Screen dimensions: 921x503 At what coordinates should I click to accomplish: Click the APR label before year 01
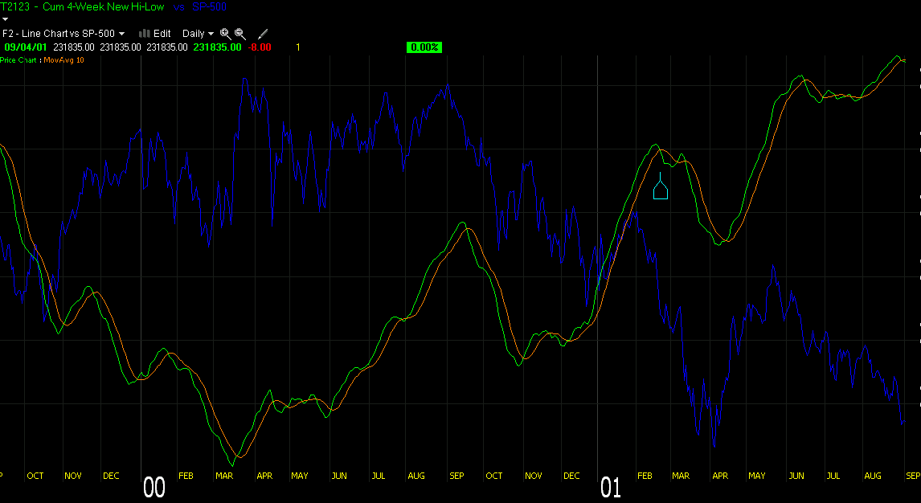pyautogui.click(x=264, y=476)
